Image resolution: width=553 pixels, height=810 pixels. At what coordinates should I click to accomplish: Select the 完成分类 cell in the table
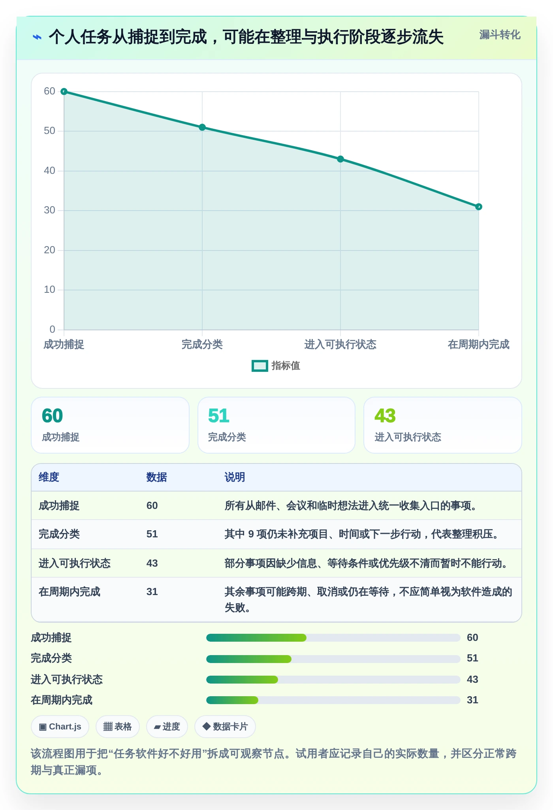coord(59,534)
